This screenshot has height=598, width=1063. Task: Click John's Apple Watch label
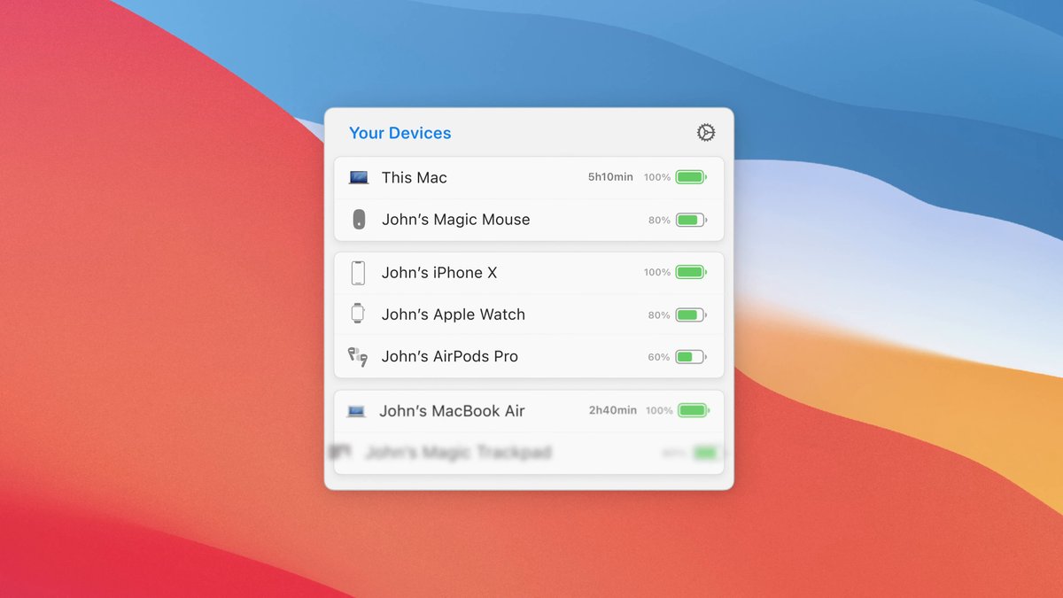click(x=454, y=314)
